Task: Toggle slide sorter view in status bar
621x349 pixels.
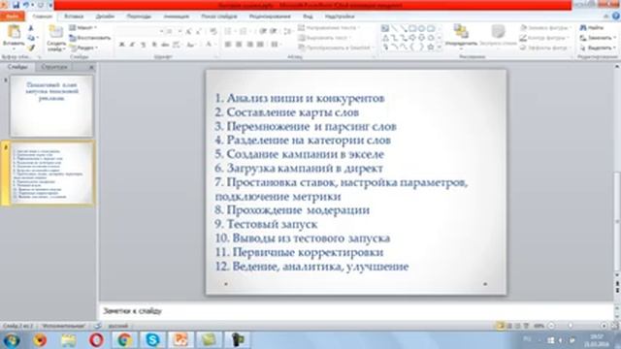Action: click(509, 326)
